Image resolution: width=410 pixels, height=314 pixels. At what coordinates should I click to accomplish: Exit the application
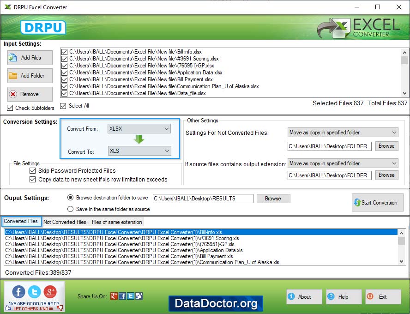383,297
